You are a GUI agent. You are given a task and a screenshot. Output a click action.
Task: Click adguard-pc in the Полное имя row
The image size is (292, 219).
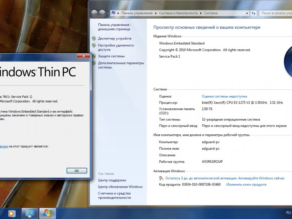click(211, 149)
